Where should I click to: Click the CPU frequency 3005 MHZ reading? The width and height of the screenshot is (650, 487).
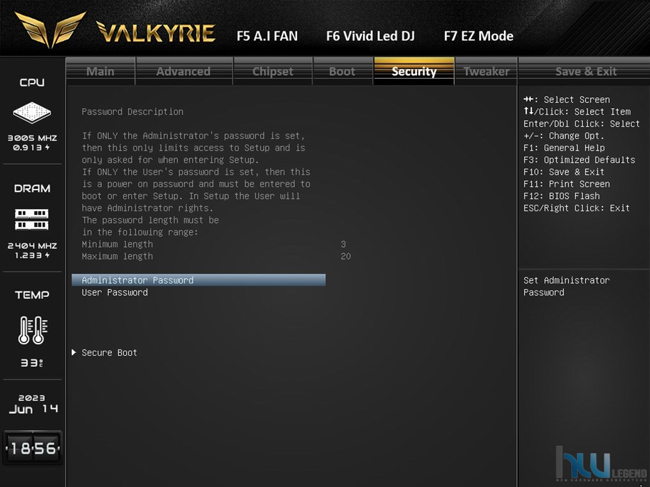coord(32,138)
